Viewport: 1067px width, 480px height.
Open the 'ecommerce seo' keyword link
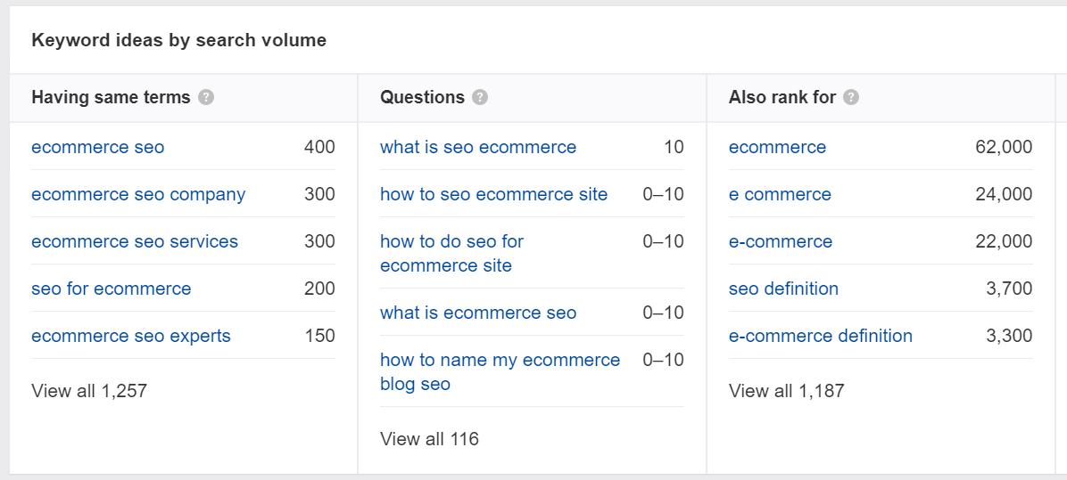[97, 147]
